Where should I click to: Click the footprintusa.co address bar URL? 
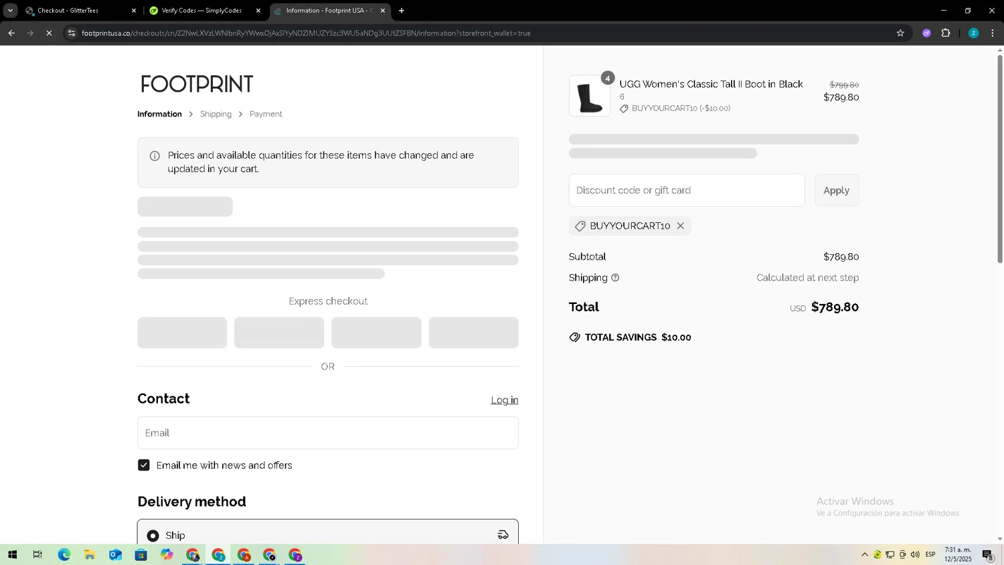306,33
